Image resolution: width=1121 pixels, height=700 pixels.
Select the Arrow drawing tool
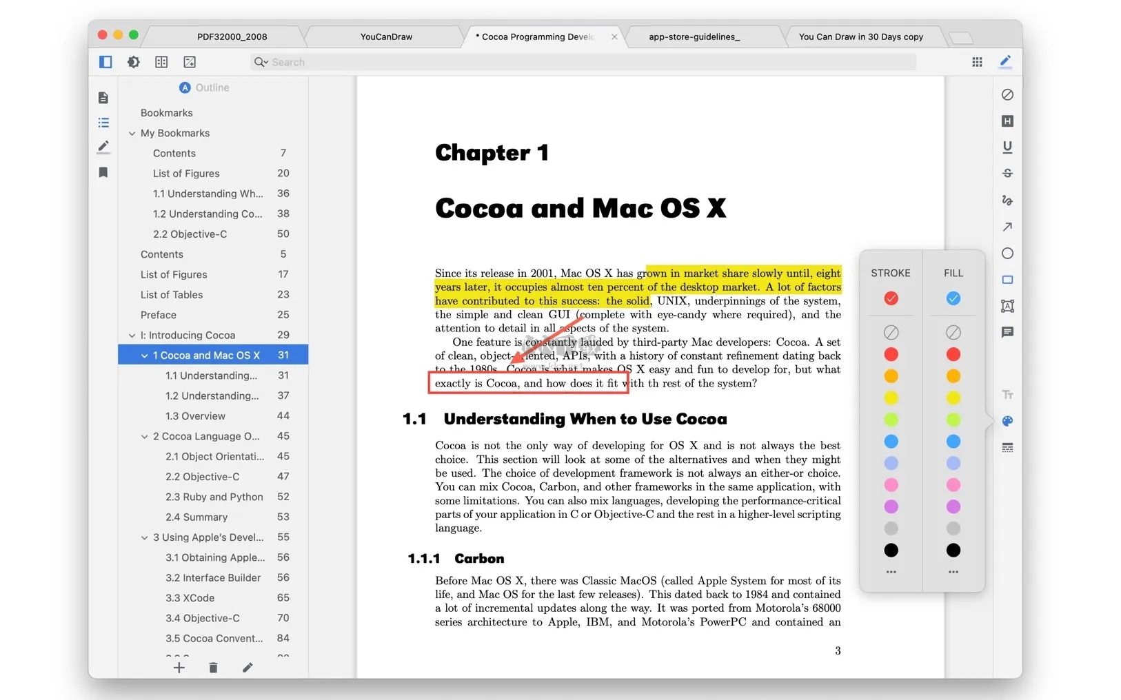pos(1007,227)
